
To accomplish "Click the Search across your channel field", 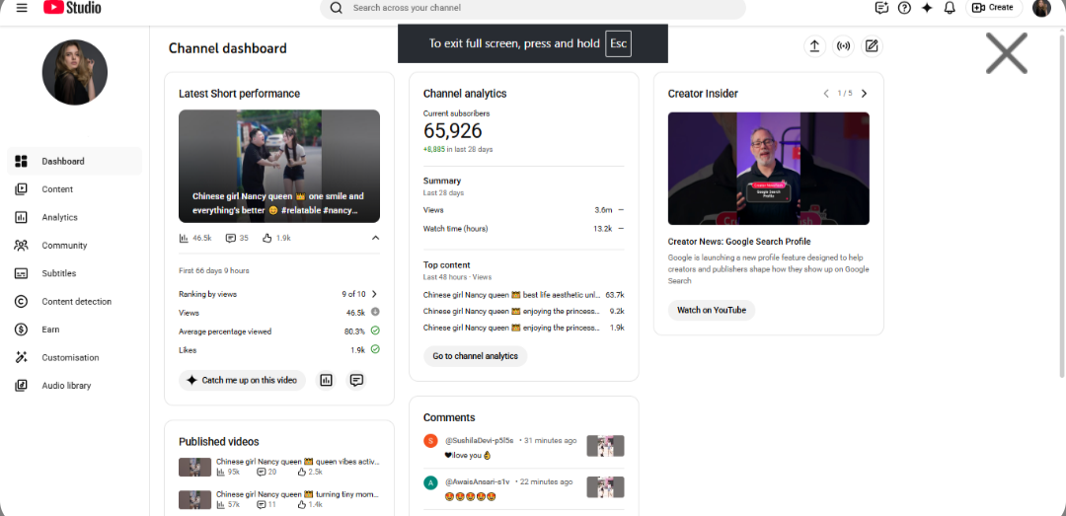I will [x=532, y=8].
